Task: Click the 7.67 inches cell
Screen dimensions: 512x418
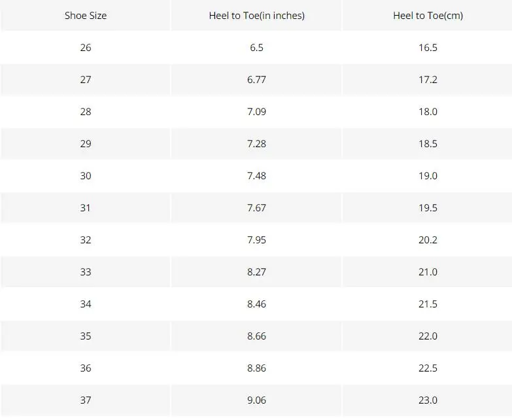Action: tap(256, 207)
